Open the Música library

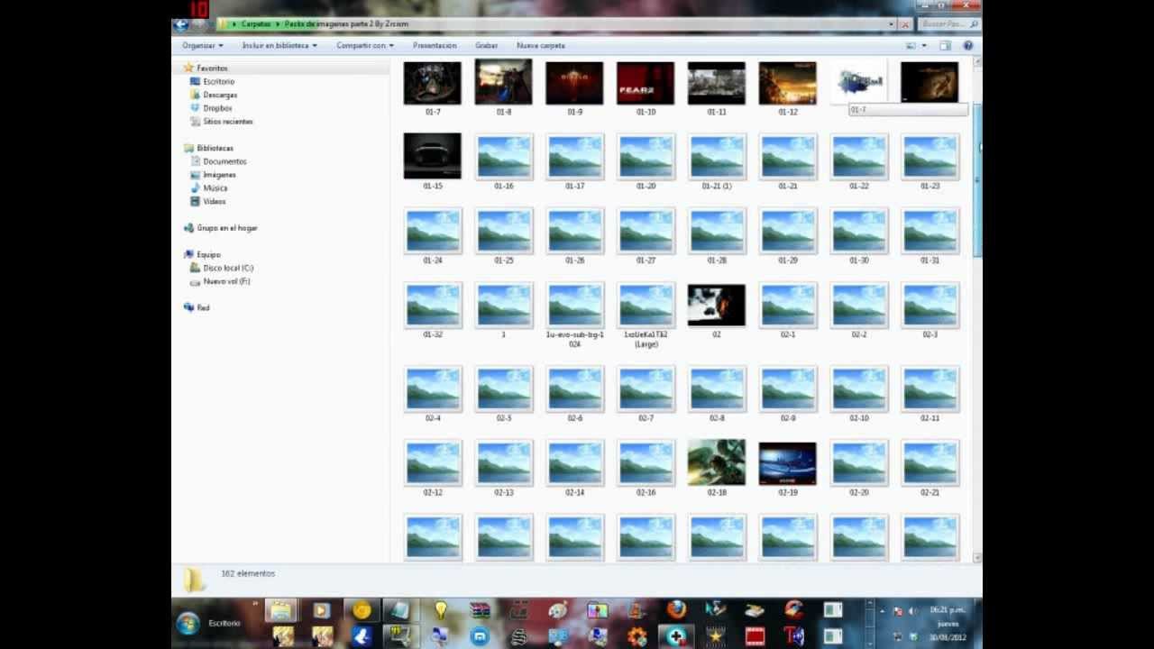coord(215,187)
